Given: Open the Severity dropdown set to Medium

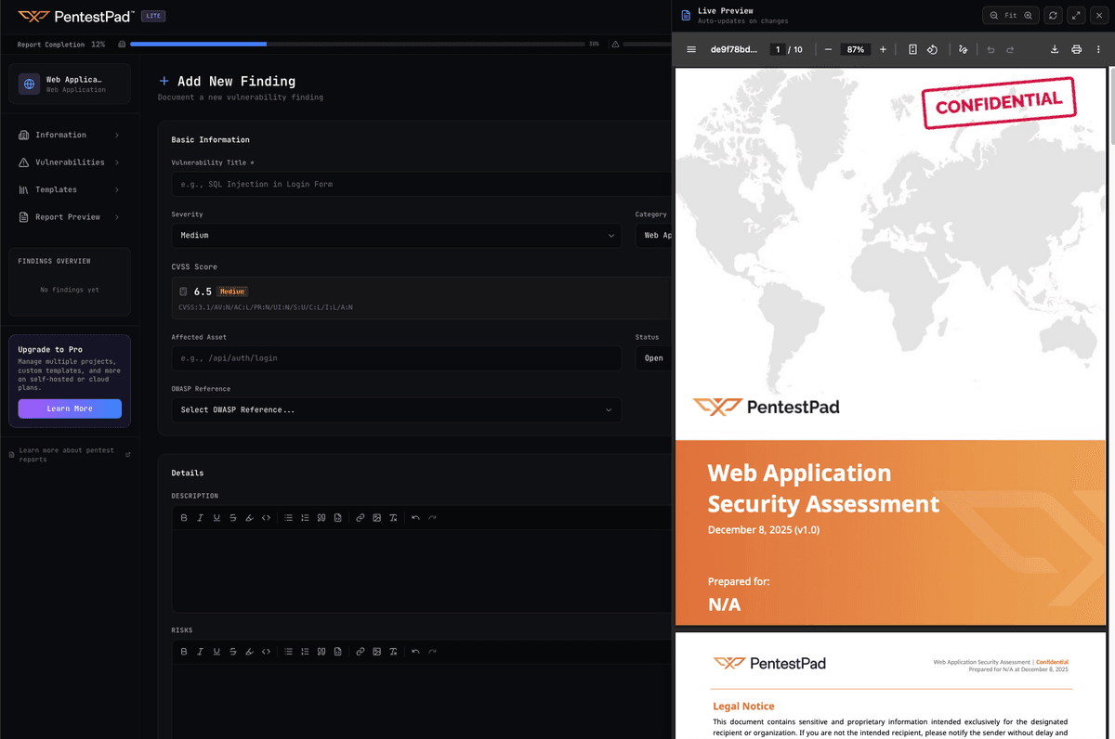Looking at the screenshot, I should pyautogui.click(x=396, y=236).
